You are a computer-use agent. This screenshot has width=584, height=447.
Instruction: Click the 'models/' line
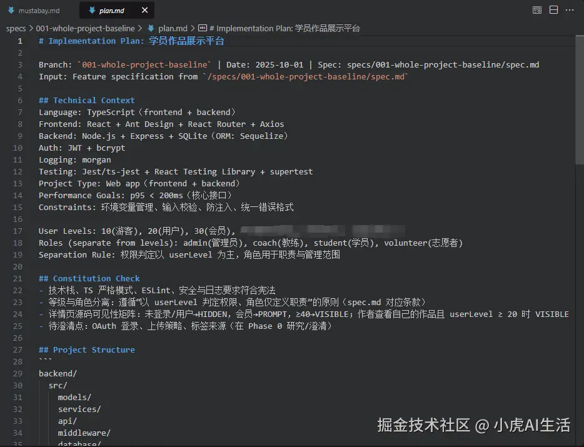74,398
